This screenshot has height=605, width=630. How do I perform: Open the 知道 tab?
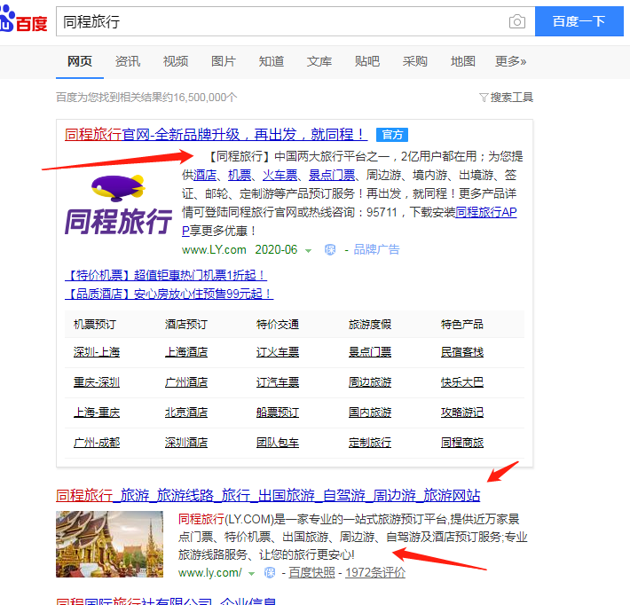(272, 61)
